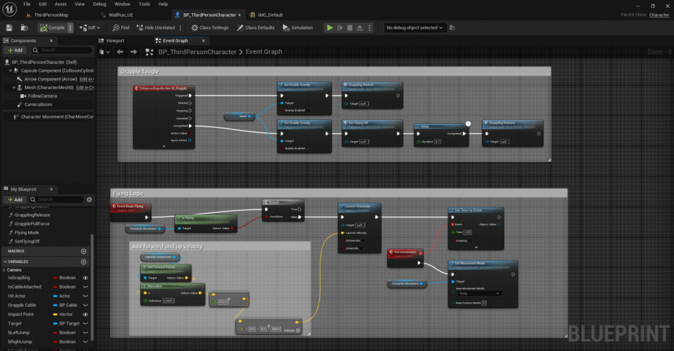The height and width of the screenshot is (351, 674).
Task: Toggle the Hit Actor variable's visibility eye
Action: click(86, 296)
